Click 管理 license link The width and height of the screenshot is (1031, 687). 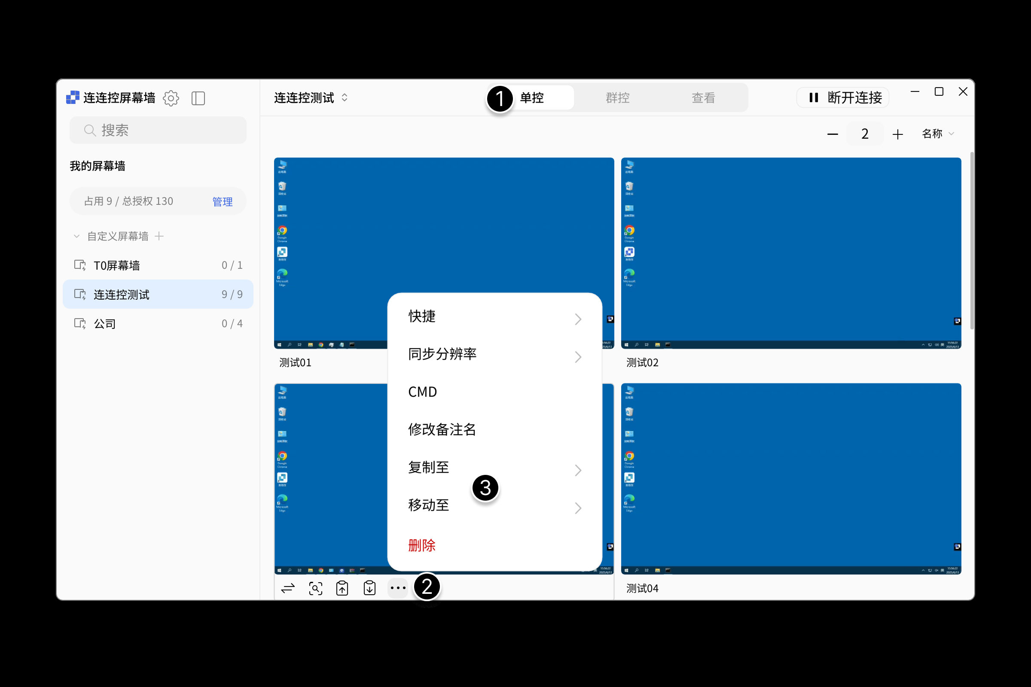[222, 201]
